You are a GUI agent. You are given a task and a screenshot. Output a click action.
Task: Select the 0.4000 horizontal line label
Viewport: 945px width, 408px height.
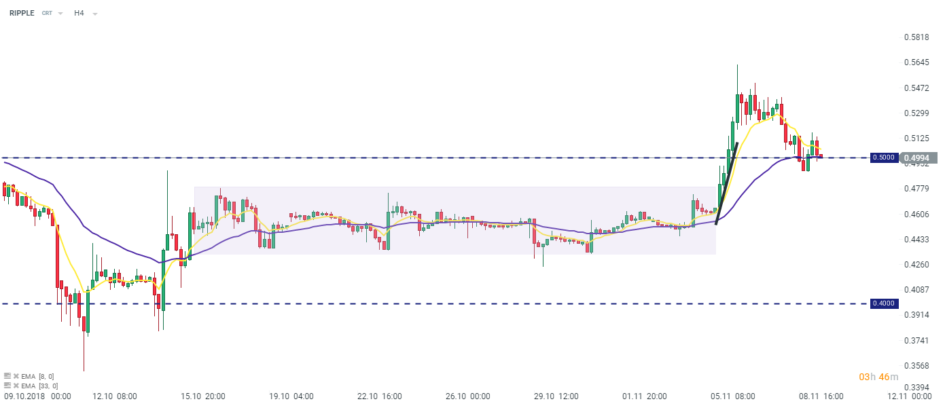pos(883,303)
